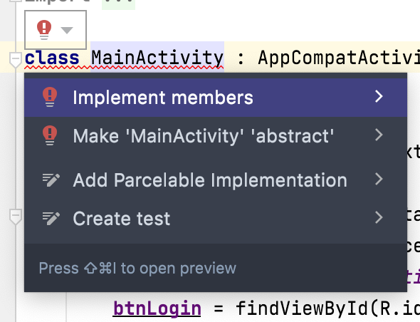The width and height of the screenshot is (420, 322).
Task: Click the pencil icon beside Add Parcelable Implementation
Action: tap(51, 180)
